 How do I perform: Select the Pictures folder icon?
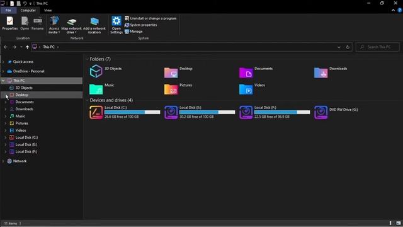pos(171,89)
